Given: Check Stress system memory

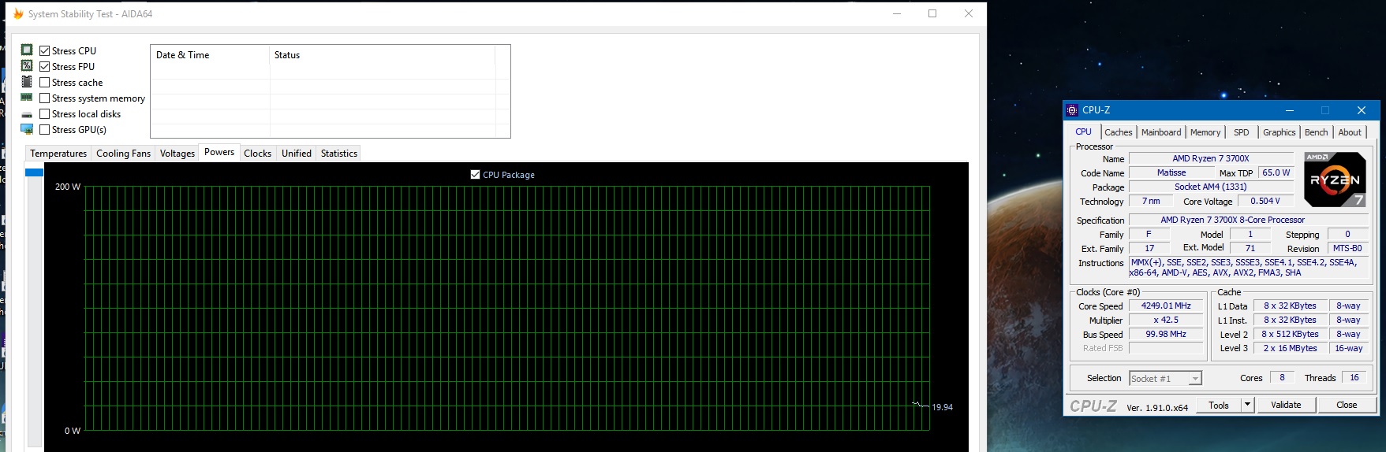Looking at the screenshot, I should [x=45, y=98].
